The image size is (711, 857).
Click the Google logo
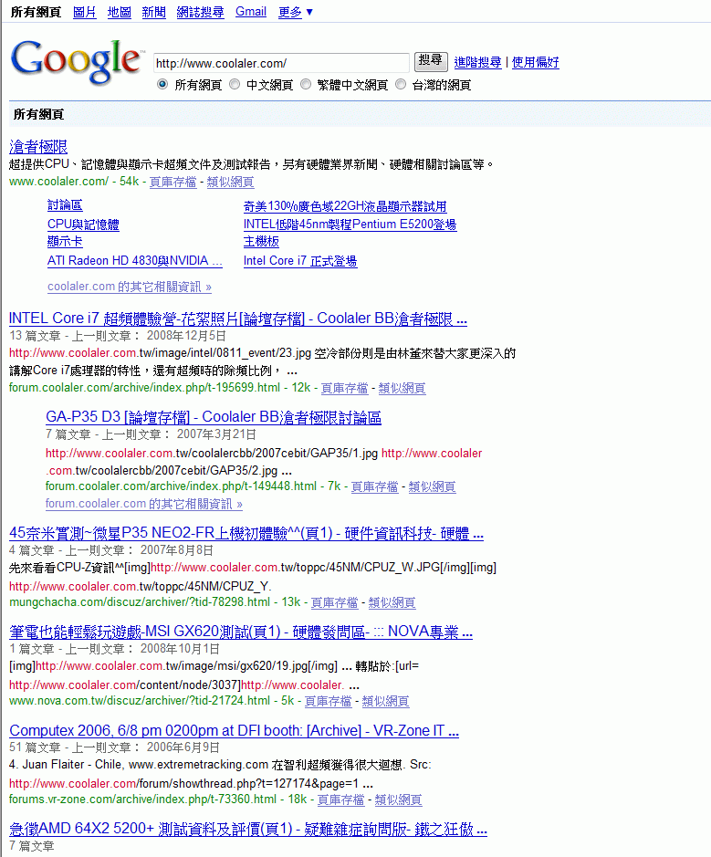(77, 61)
